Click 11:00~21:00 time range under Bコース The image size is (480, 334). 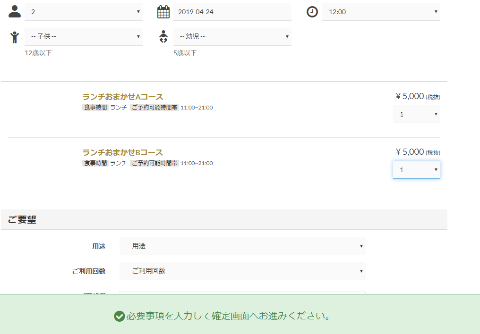point(197,163)
